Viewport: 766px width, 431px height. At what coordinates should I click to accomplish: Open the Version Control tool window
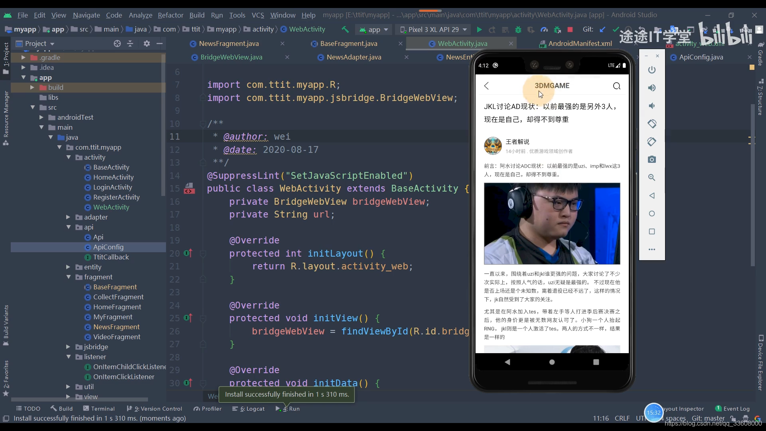[154, 409]
